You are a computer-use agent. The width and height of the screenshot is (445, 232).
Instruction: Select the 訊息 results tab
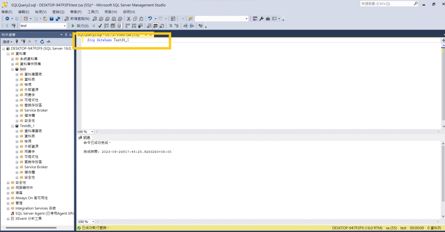point(85,138)
